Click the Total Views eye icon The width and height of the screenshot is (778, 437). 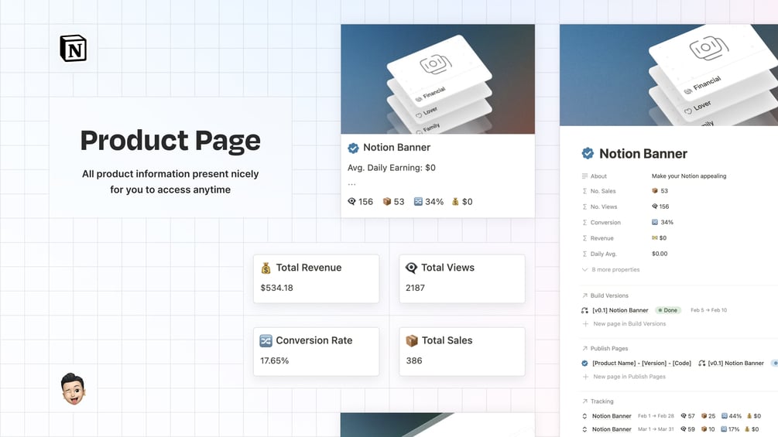(x=411, y=268)
